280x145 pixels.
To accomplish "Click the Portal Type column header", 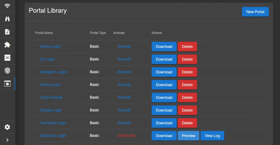I will 98,33.
